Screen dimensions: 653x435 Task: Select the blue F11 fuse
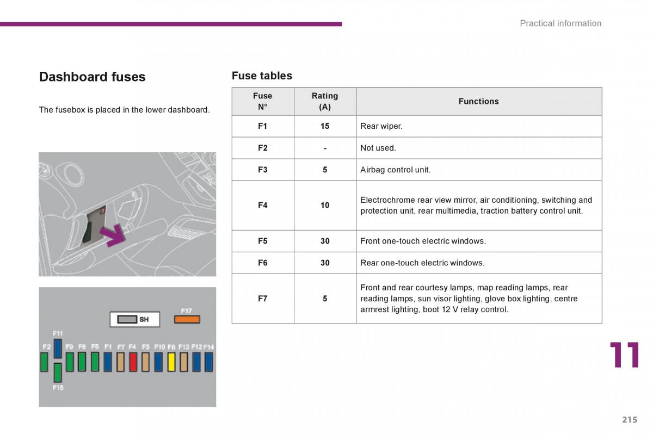tap(58, 348)
